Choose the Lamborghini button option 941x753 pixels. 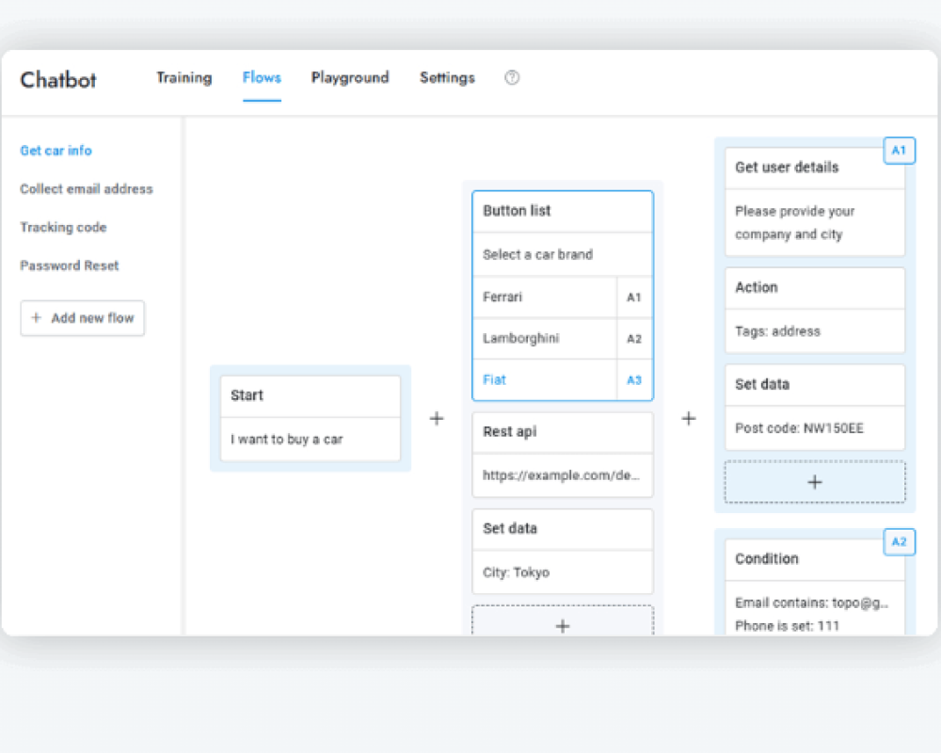[545, 339]
